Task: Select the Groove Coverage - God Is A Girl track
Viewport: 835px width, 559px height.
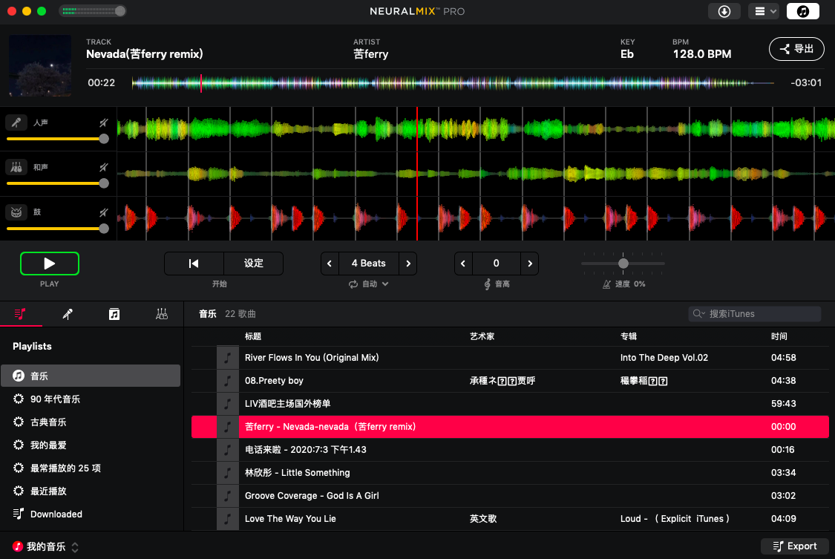Action: [x=510, y=496]
